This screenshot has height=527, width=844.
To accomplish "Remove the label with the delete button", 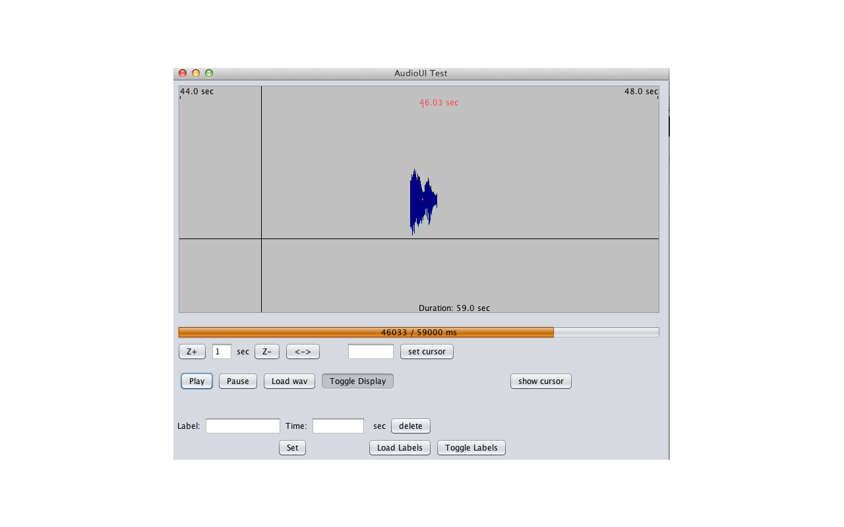I will point(411,426).
